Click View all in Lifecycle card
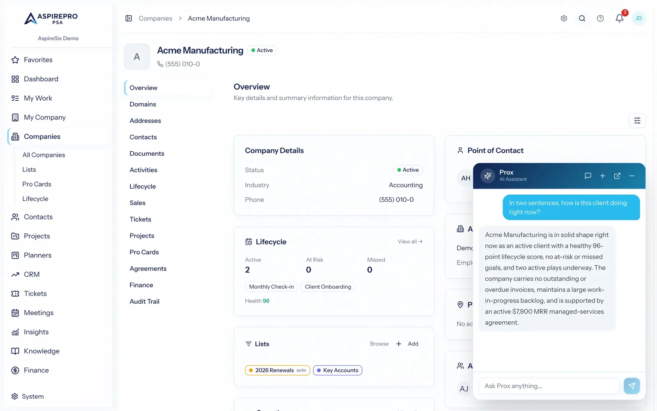The image size is (657, 411). click(x=410, y=242)
